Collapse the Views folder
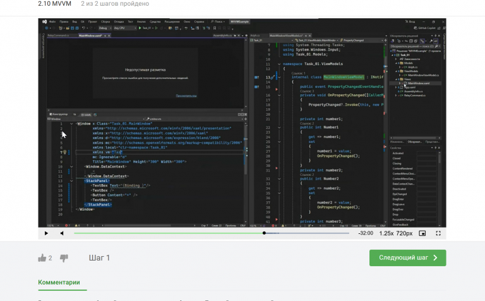485x301 pixels. point(397,79)
